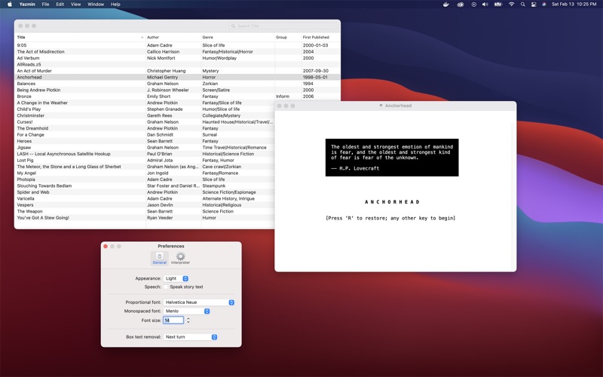Select the Curses! story row
Viewport: 603px width, 377px height.
click(145, 122)
